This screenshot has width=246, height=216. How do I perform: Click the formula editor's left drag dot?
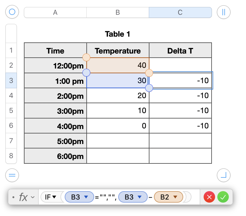tap(13, 198)
